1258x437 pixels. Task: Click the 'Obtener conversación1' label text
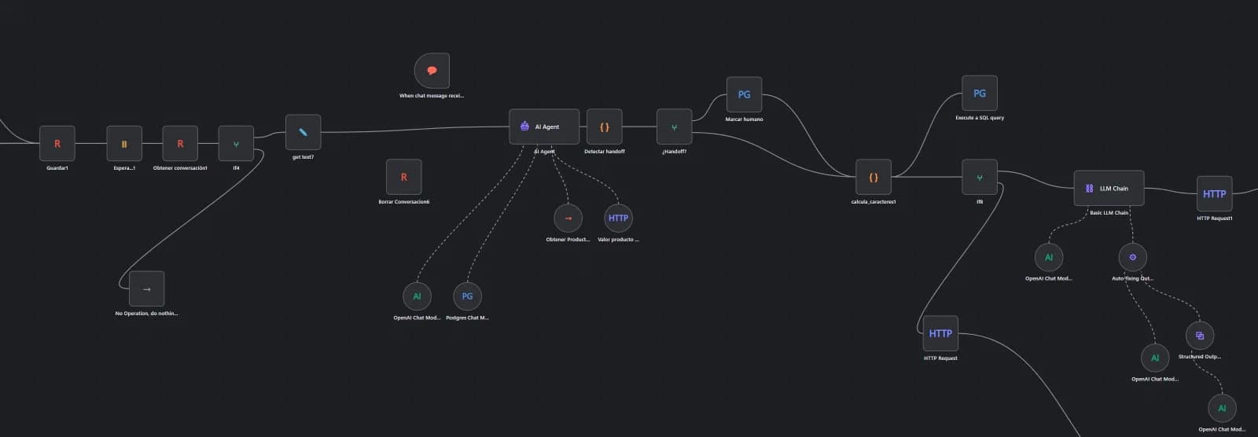(180, 168)
